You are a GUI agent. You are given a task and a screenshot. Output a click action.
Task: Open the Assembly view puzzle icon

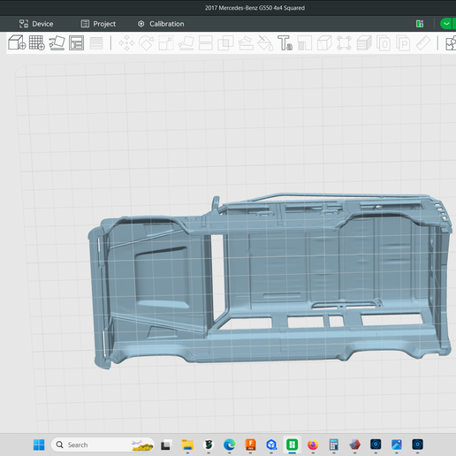(451, 43)
